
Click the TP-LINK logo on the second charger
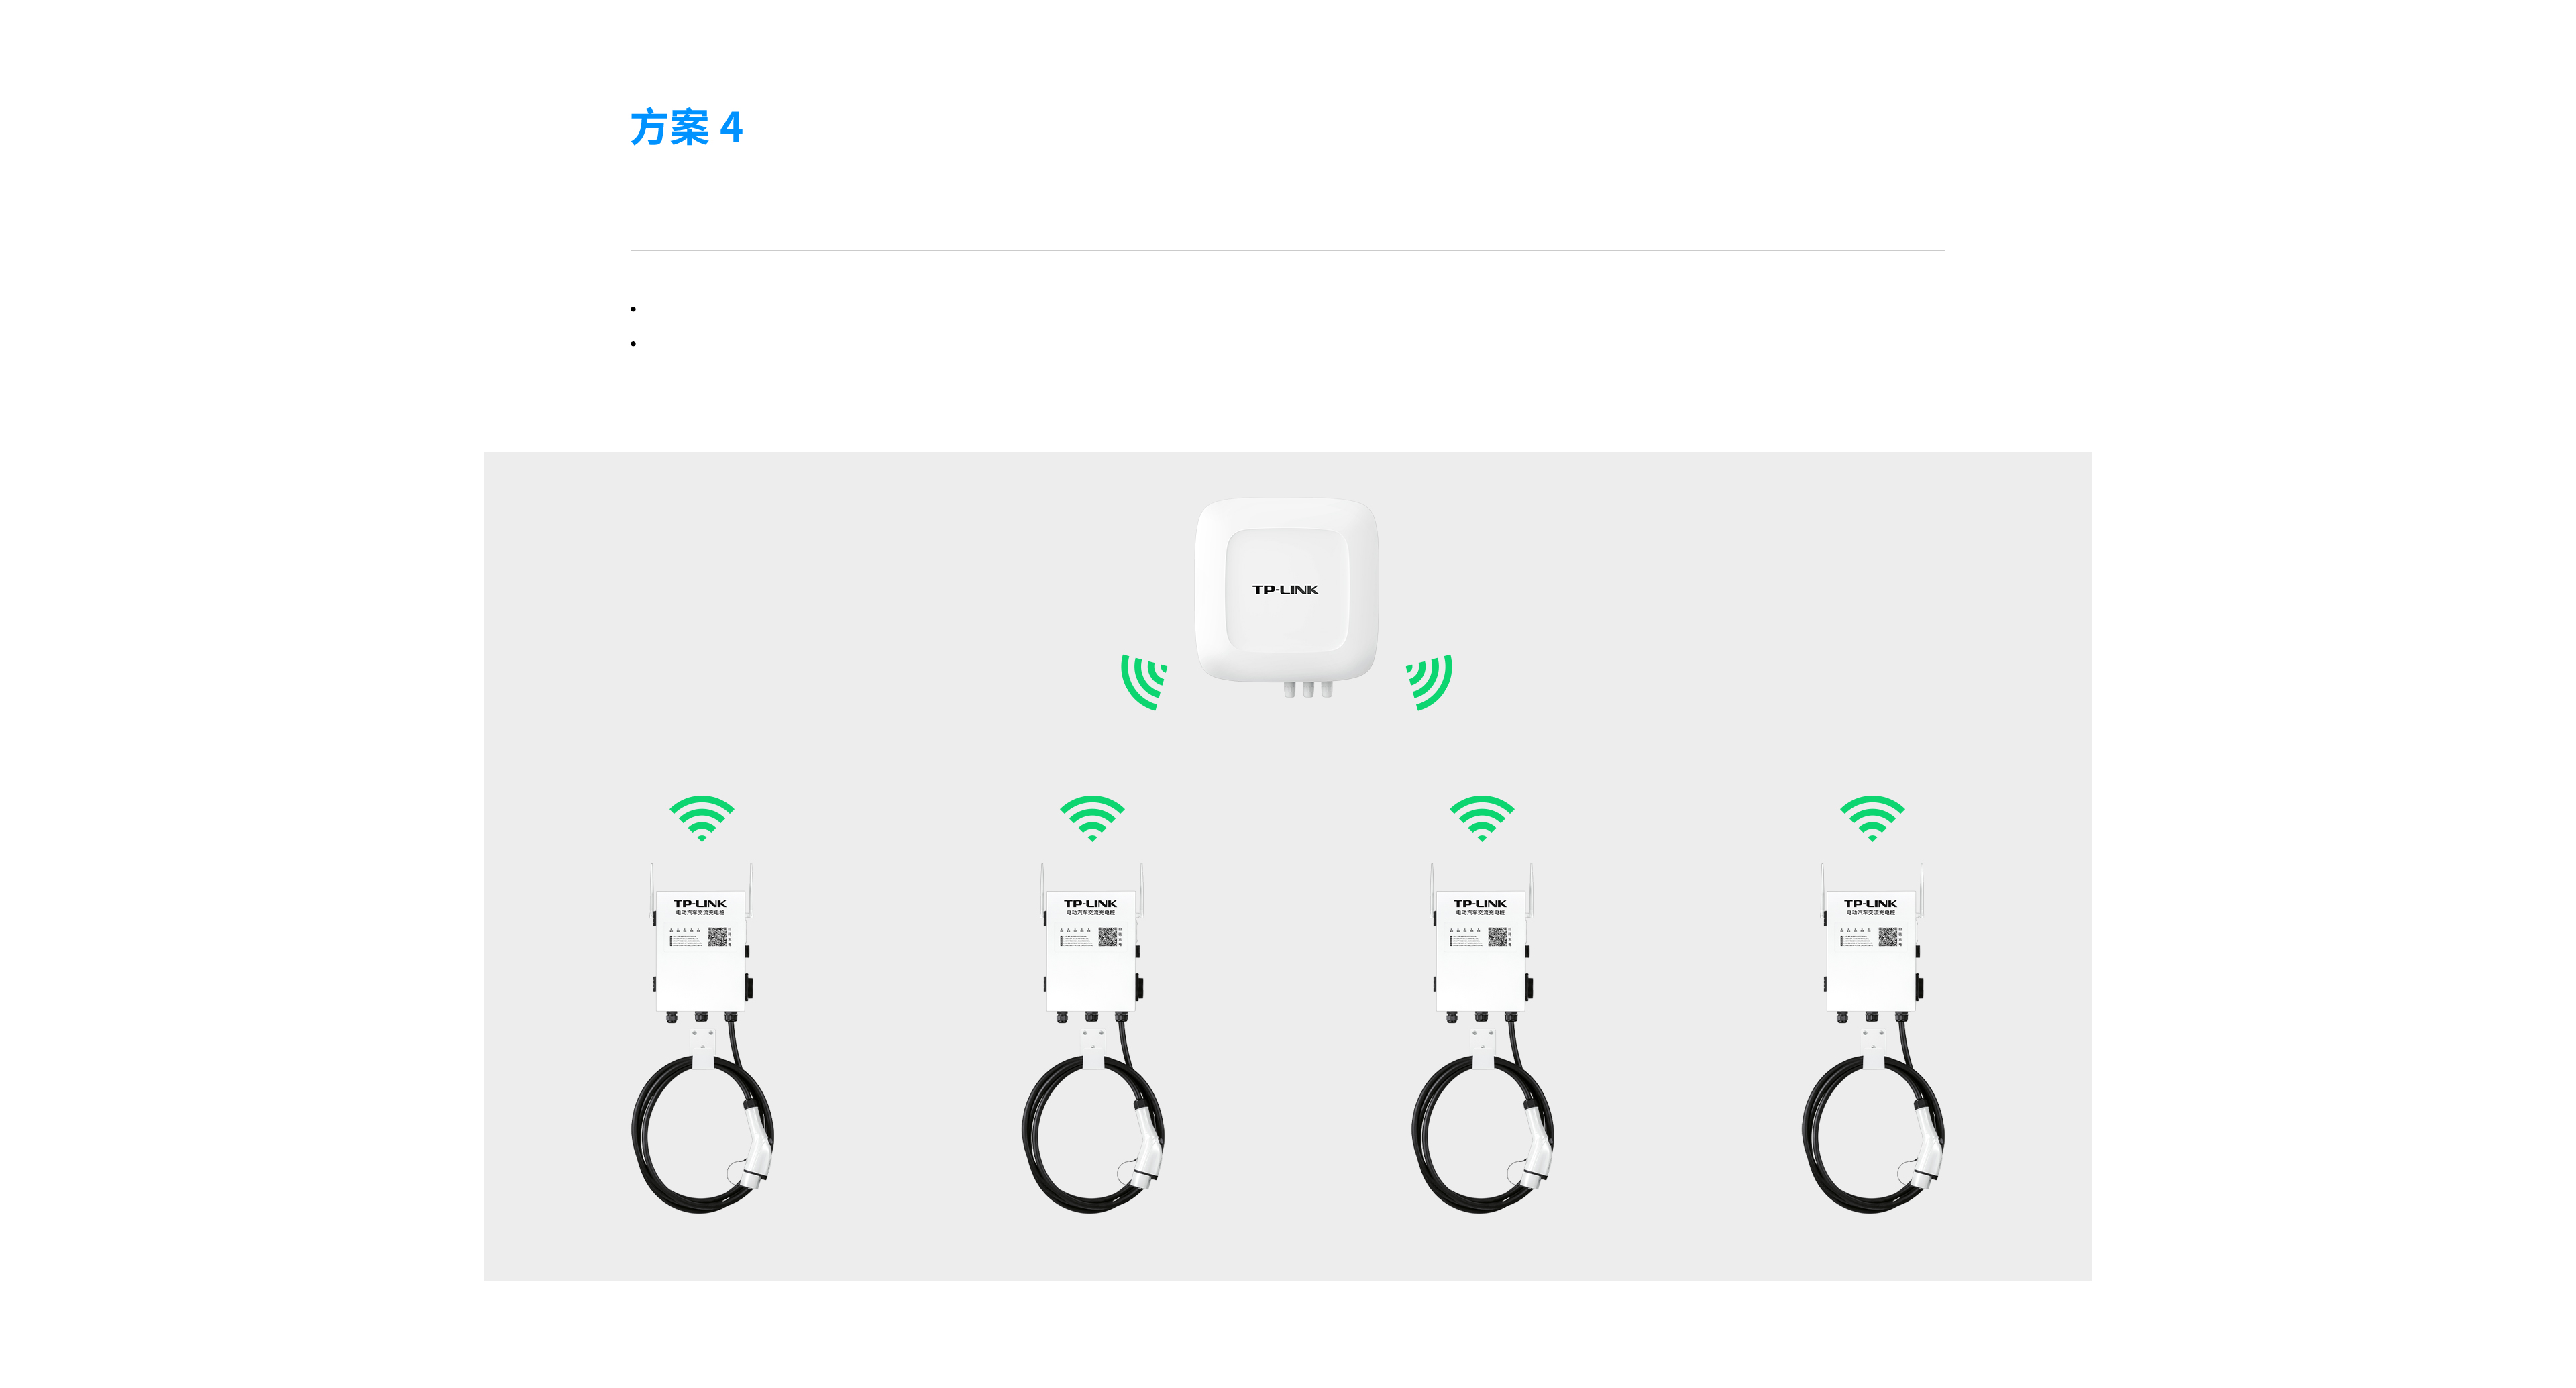(x=1090, y=903)
